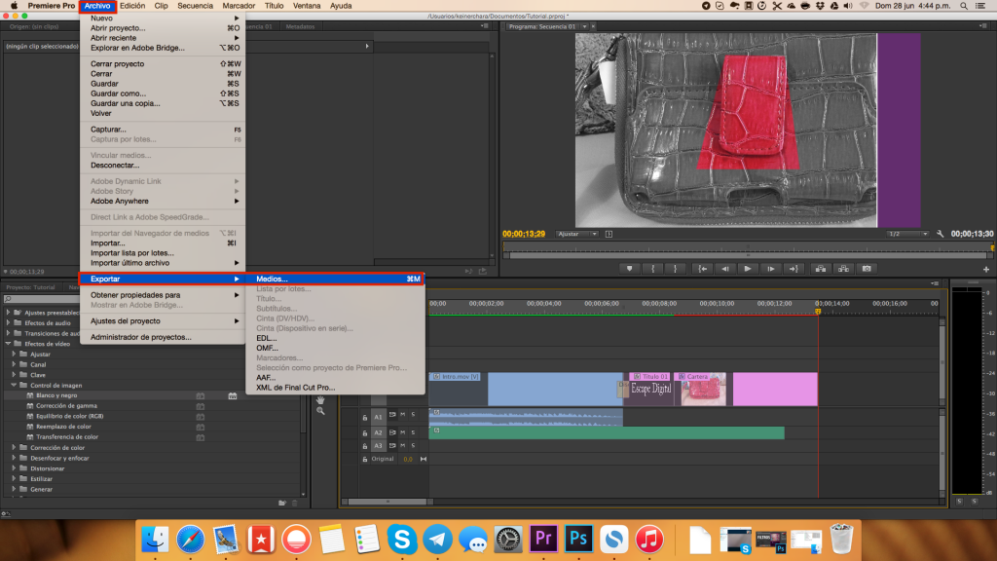Click the timeline zoom slider at the bottom
This screenshot has height=561, width=997.
[388, 503]
